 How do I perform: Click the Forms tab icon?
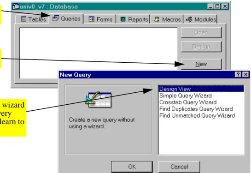point(92,19)
